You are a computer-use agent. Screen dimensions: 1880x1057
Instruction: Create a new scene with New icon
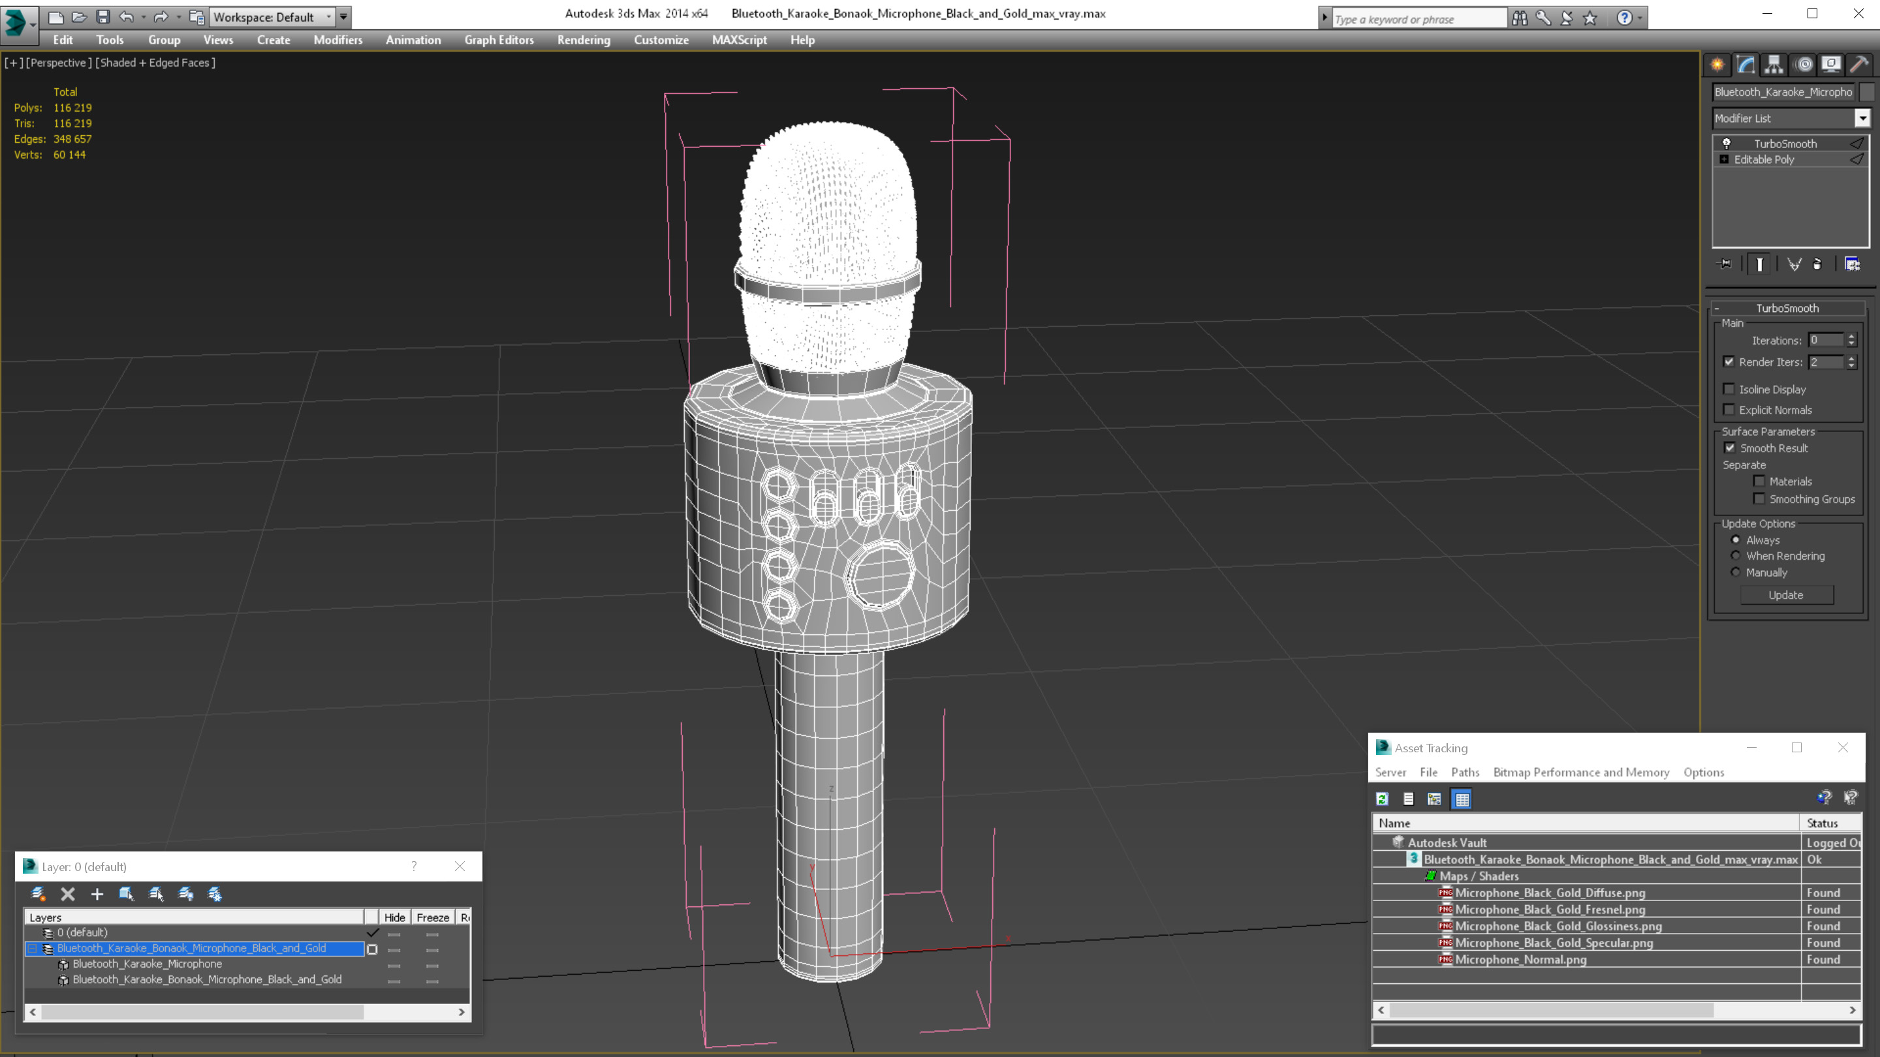click(x=55, y=17)
